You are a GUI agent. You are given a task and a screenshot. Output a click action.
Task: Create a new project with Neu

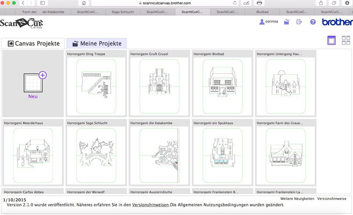pyautogui.click(x=33, y=83)
